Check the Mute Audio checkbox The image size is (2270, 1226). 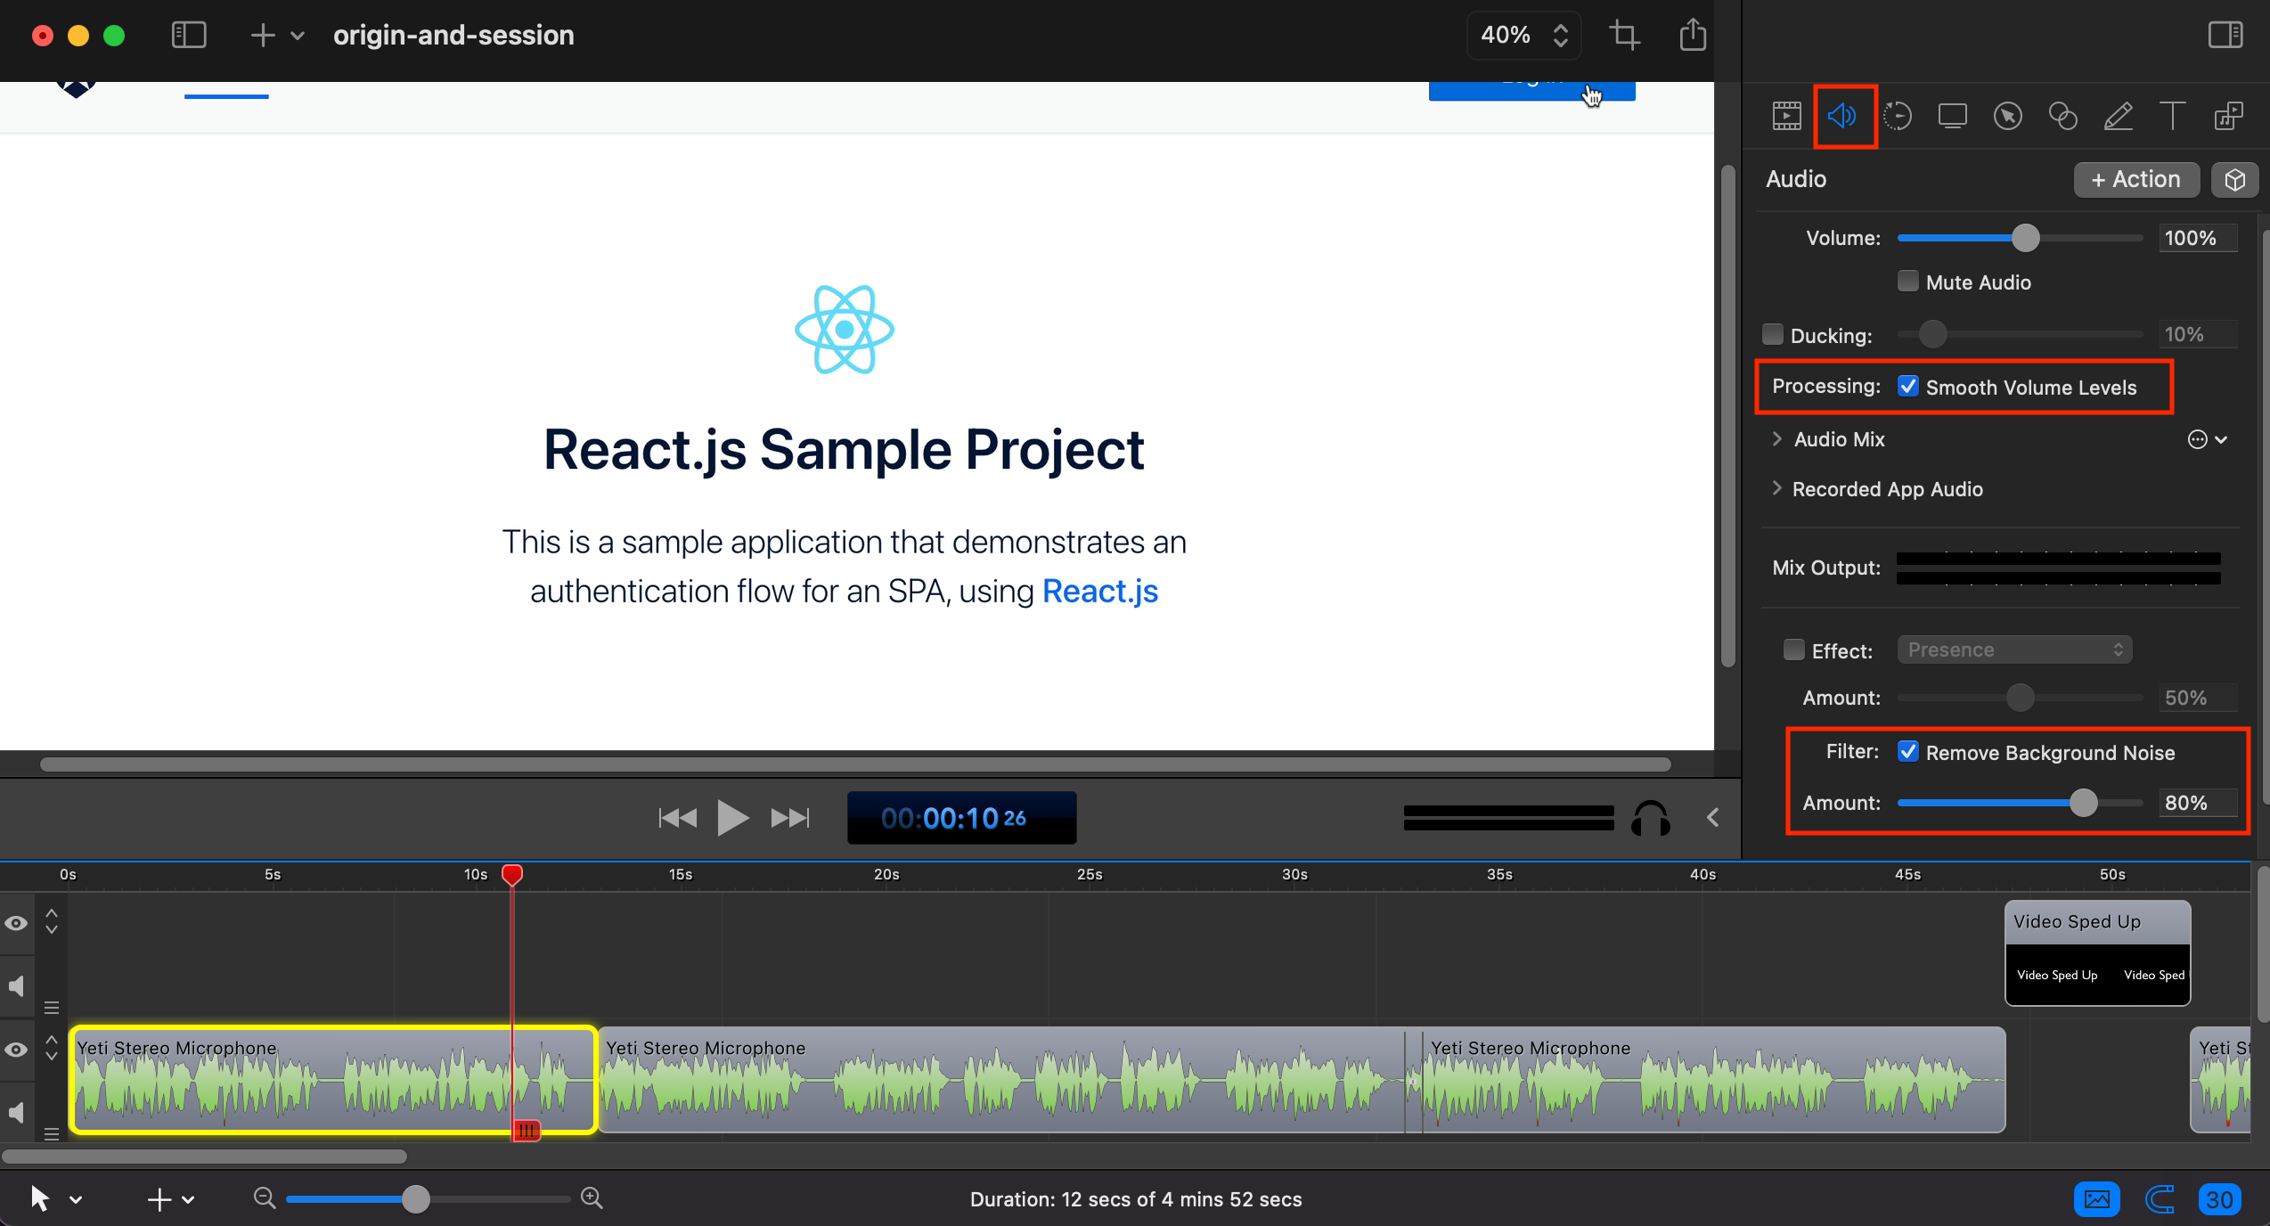(x=1907, y=282)
